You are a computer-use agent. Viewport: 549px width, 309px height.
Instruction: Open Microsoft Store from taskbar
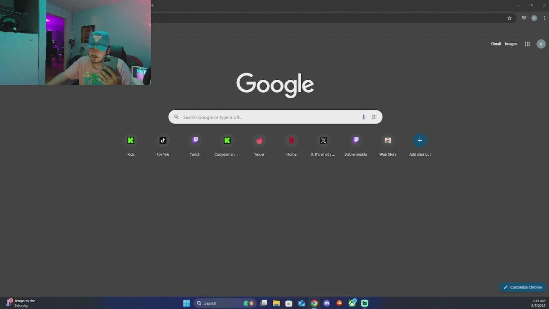[289, 303]
